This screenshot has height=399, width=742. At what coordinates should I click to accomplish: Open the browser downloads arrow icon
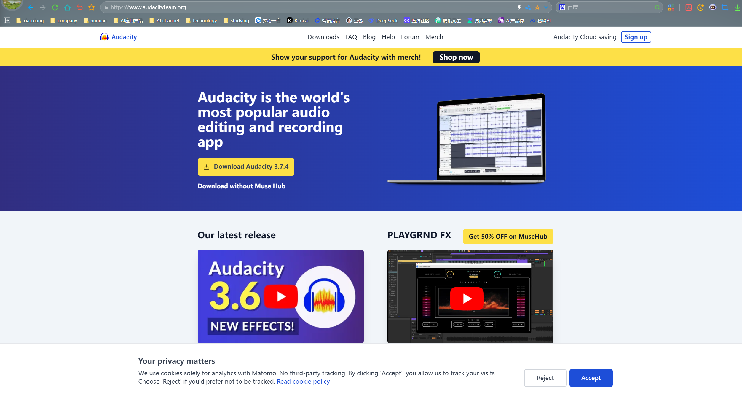[737, 7]
